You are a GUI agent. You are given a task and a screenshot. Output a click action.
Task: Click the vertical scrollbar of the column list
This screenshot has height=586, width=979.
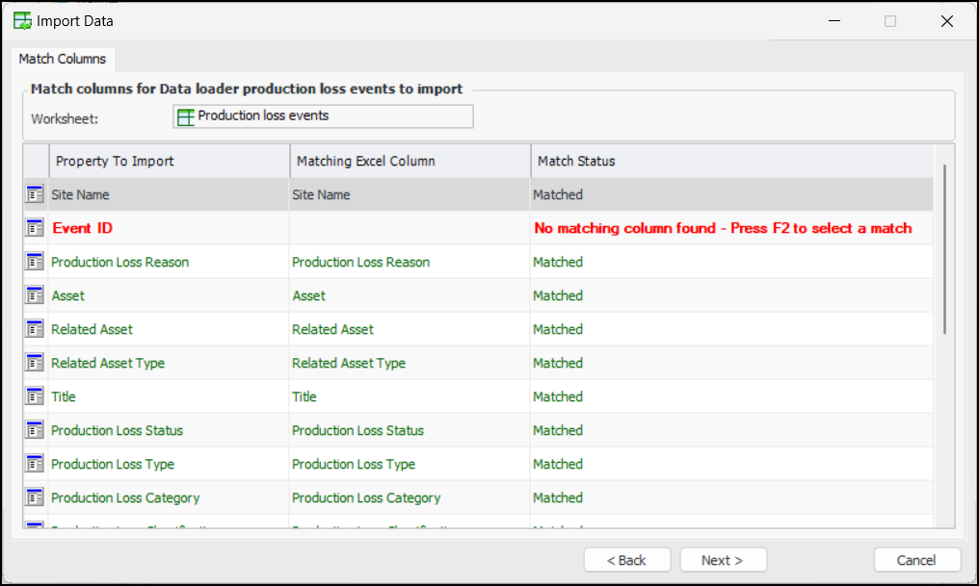tap(944, 250)
